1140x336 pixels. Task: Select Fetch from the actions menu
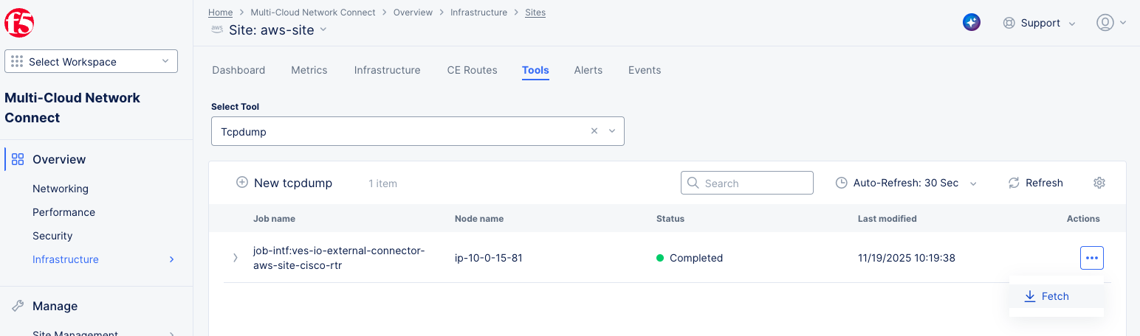point(1047,296)
